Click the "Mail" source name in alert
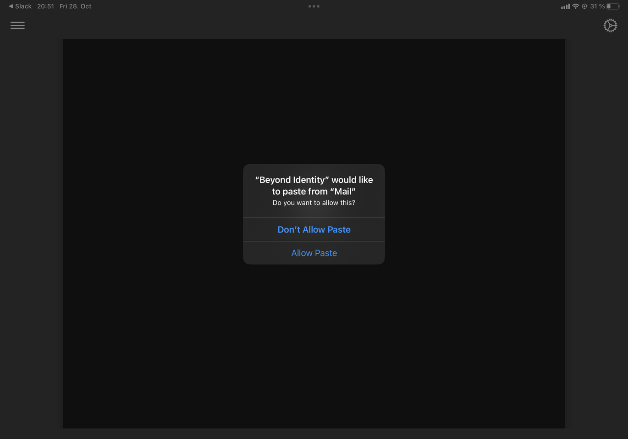Screen dimensions: 628x439 pos(342,191)
